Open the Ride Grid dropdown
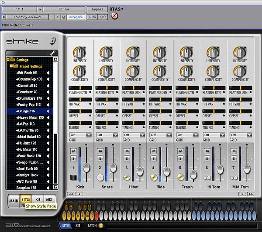Viewport: 262px width, 232px height. [x=160, y=135]
